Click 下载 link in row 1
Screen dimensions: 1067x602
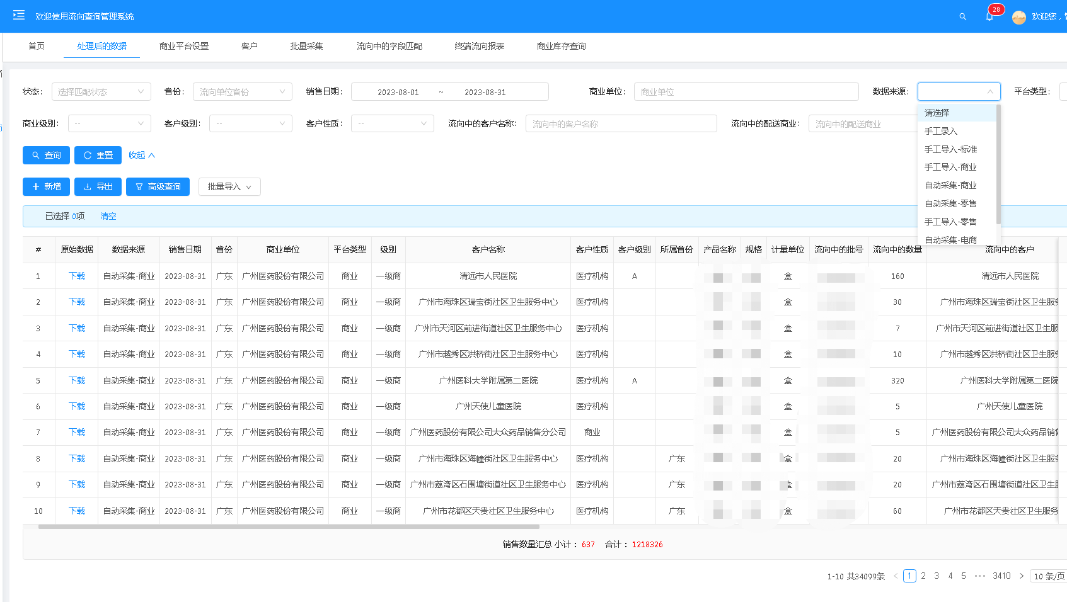pos(77,276)
